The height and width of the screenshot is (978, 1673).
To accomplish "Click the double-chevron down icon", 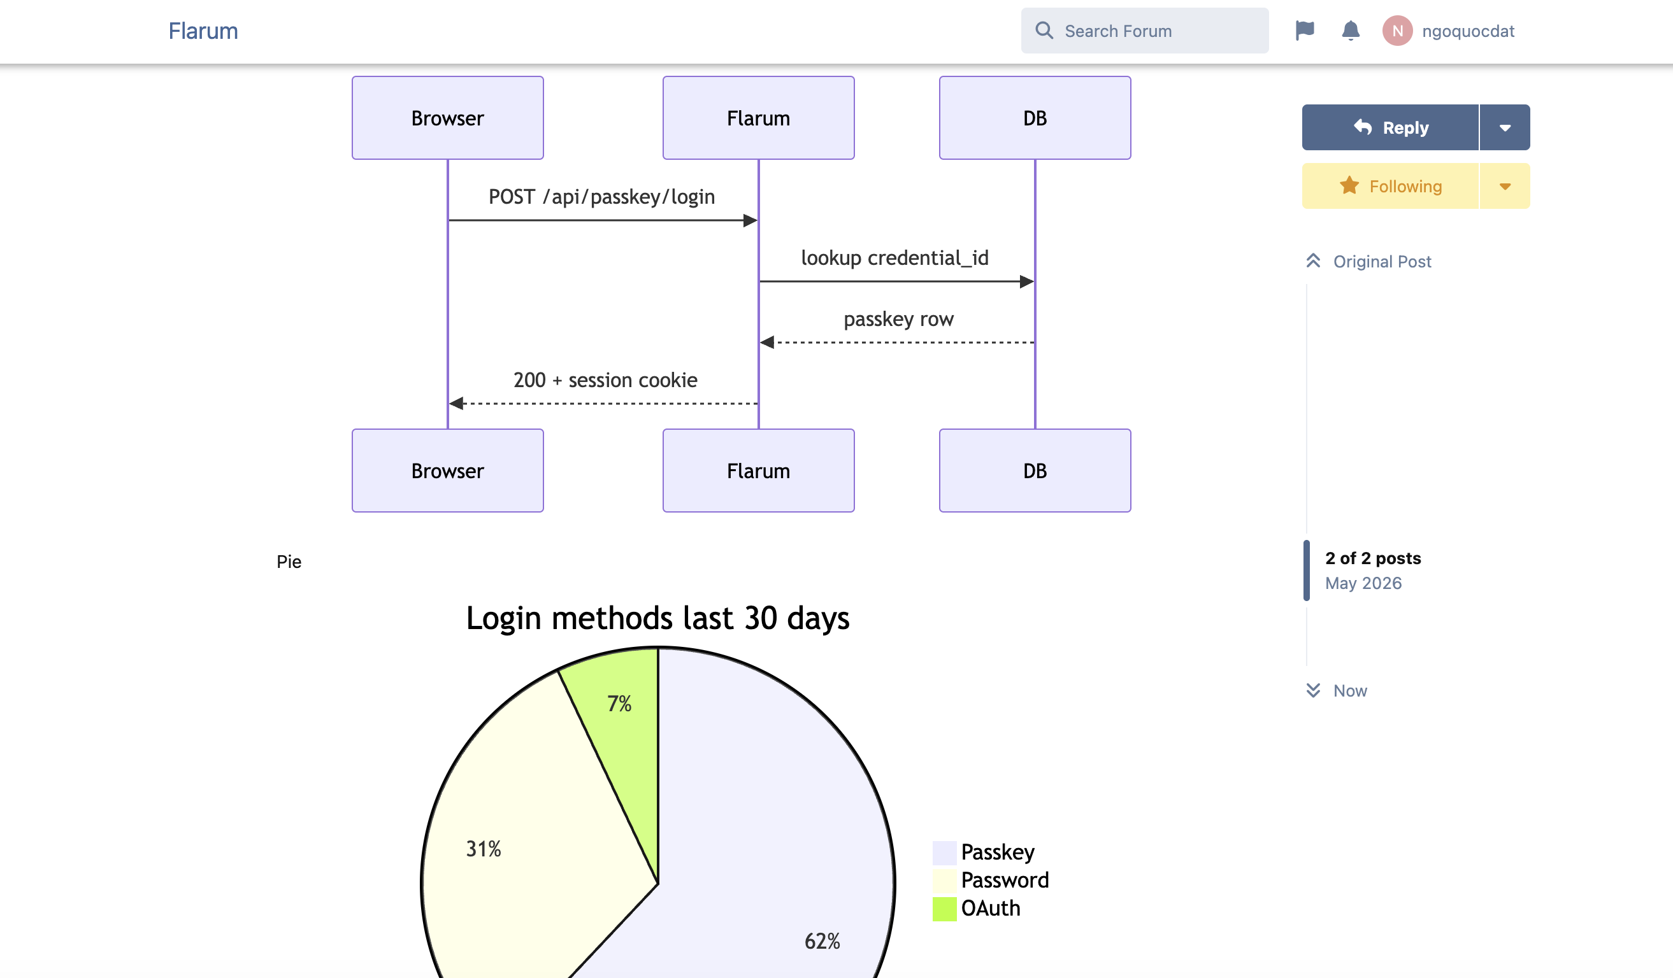I will 1313,691.
